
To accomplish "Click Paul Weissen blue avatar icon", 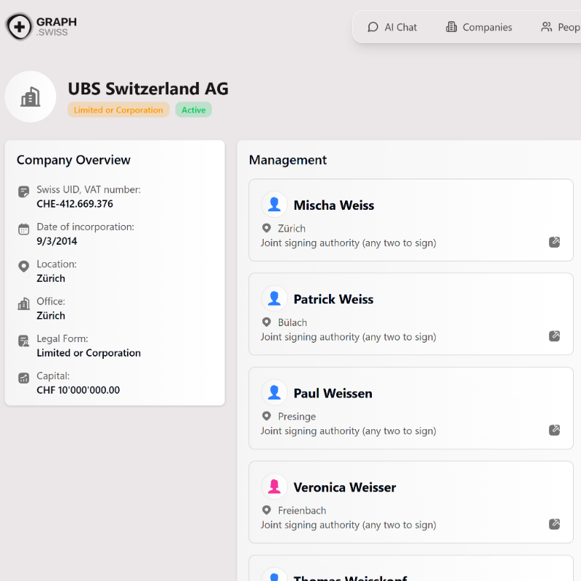I will click(x=275, y=392).
